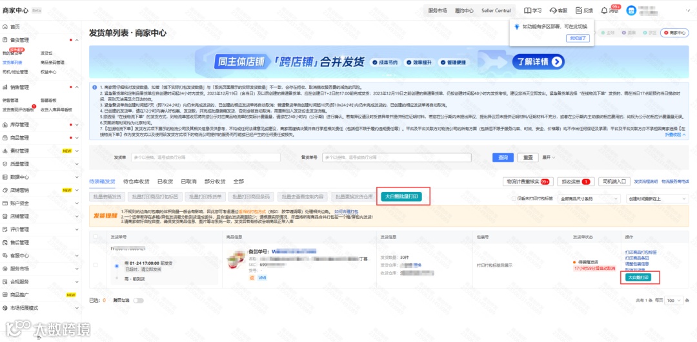Collapse the 备货管理 menu chevron

tap(77, 40)
